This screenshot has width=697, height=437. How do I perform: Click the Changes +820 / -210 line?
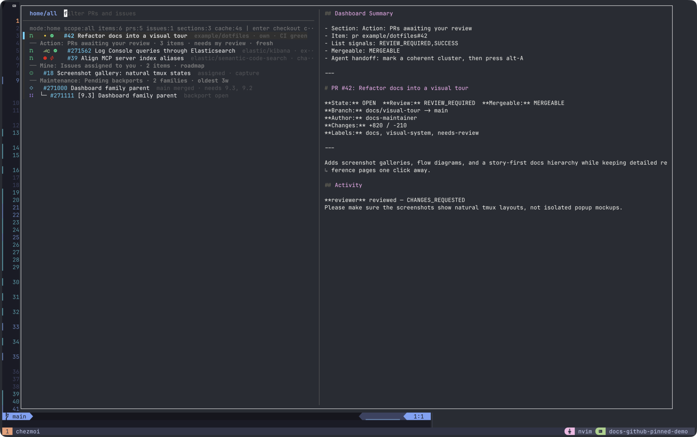click(366, 126)
